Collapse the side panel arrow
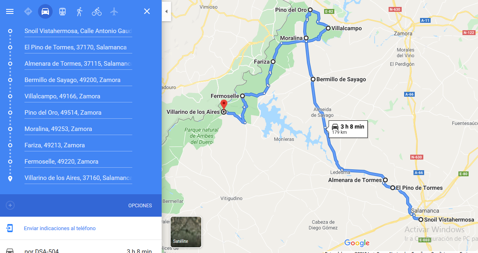This screenshot has width=478, height=253. pyautogui.click(x=167, y=11)
